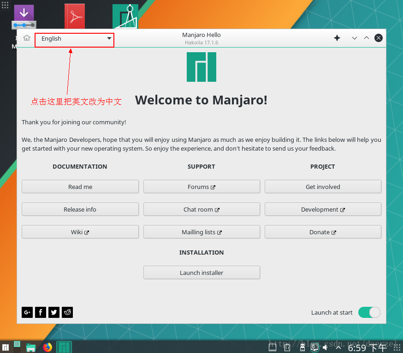Click the SUPPORT section heading
This screenshot has width=403, height=353.
201,167
